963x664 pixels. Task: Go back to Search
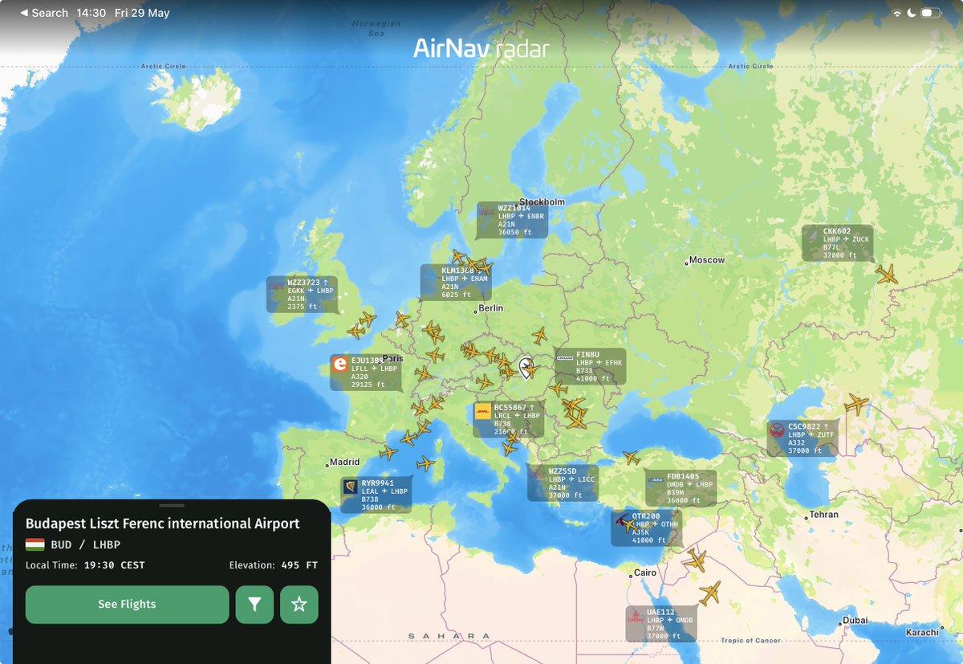coord(44,13)
